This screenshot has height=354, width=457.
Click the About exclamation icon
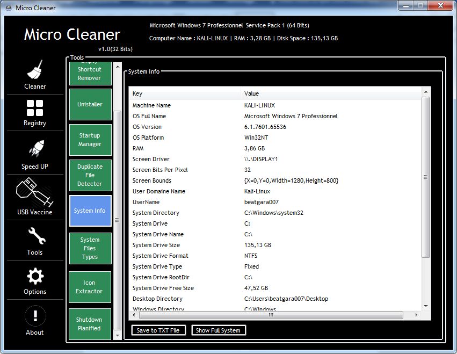pyautogui.click(x=35, y=316)
